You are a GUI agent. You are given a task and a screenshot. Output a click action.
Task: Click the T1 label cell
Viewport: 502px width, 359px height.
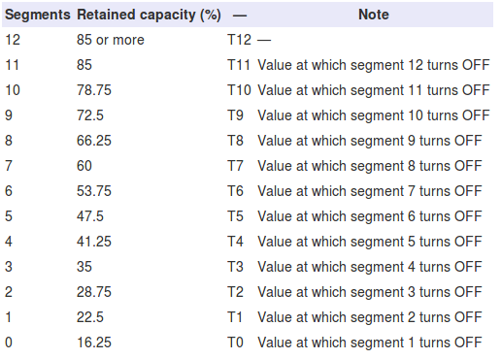point(235,317)
